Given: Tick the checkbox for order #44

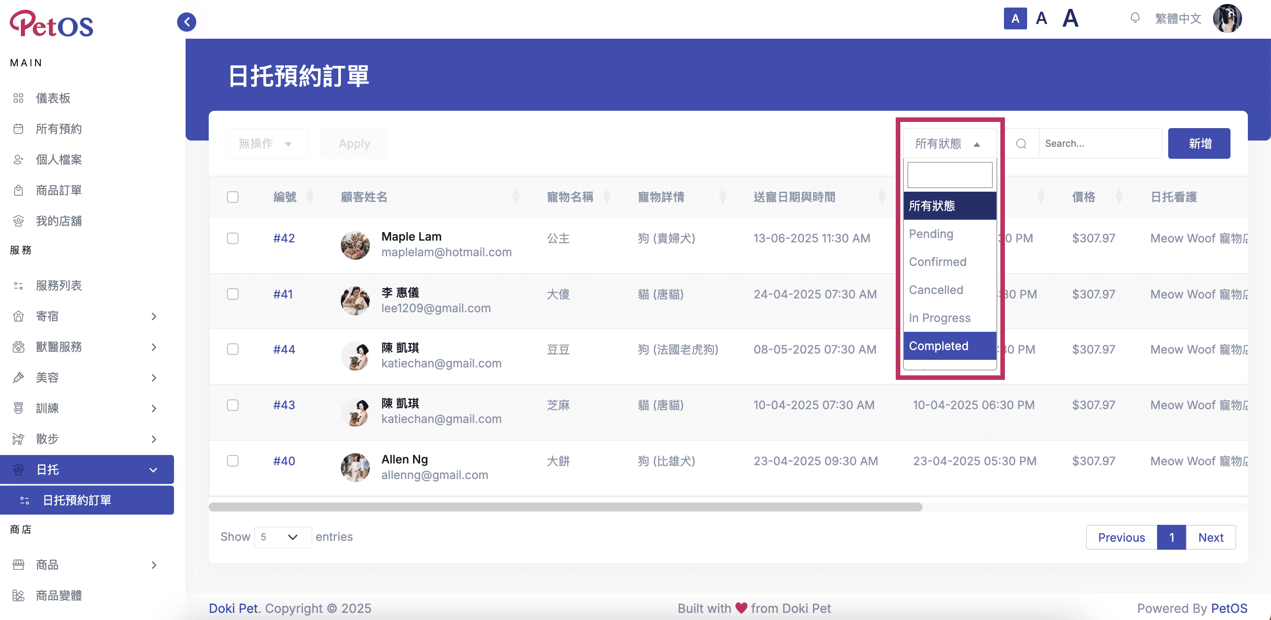Looking at the screenshot, I should 233,349.
